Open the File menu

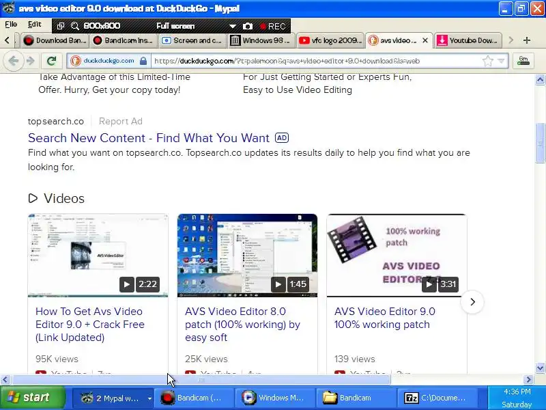click(11, 25)
